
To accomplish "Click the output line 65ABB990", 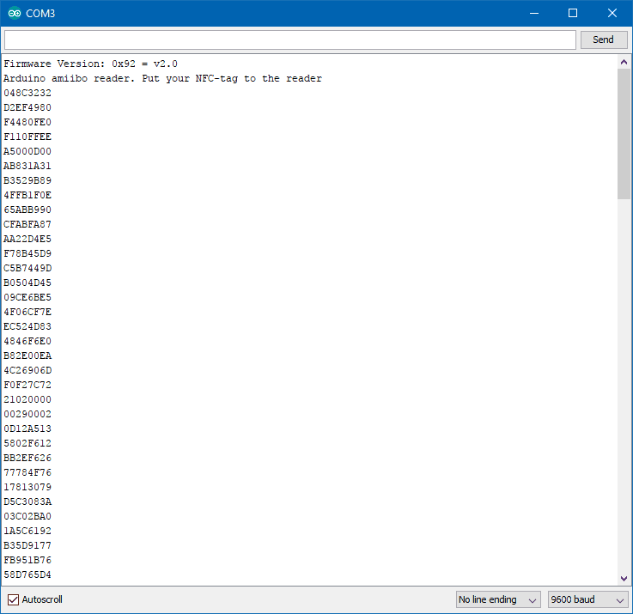I will click(27, 210).
